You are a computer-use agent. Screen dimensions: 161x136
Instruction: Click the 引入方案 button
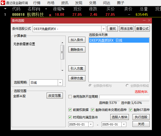coord(77,69)
